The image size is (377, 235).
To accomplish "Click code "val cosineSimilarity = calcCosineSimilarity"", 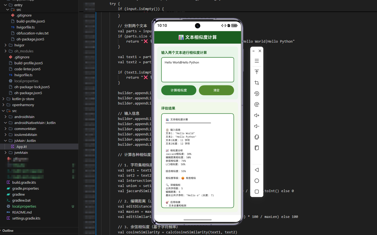I will coord(178,232).
